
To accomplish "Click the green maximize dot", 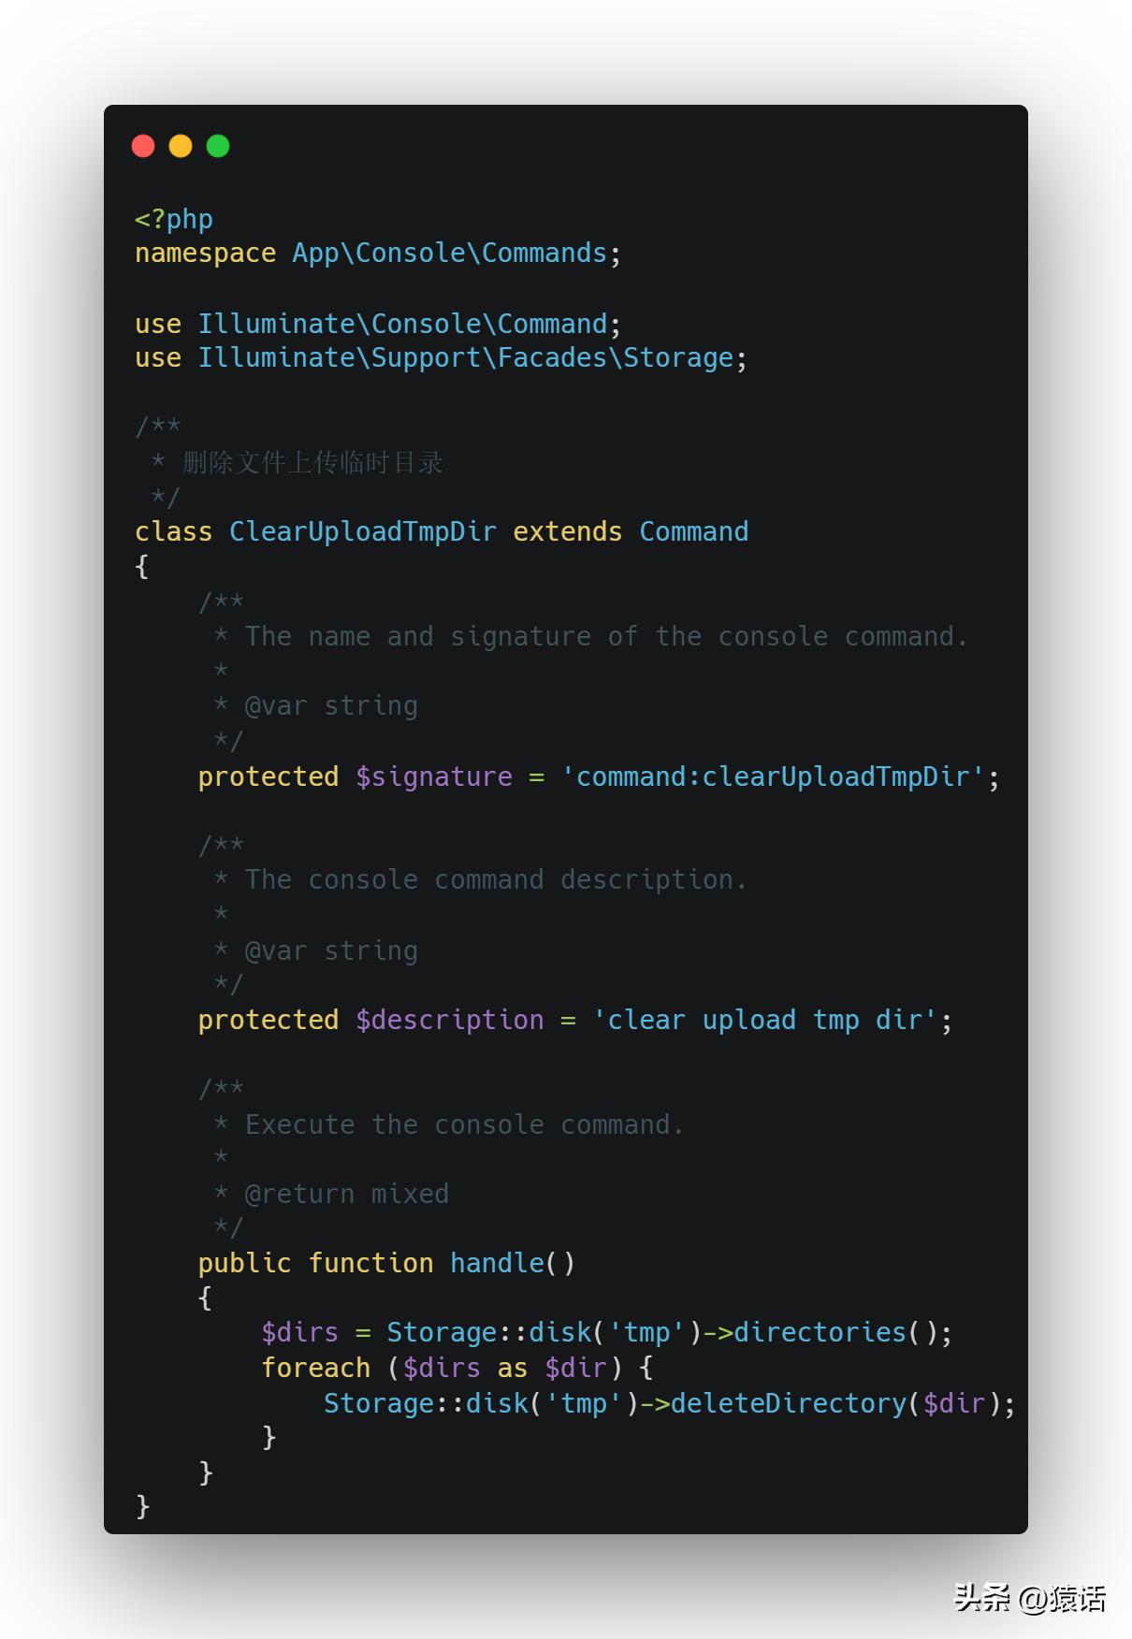I will point(218,146).
